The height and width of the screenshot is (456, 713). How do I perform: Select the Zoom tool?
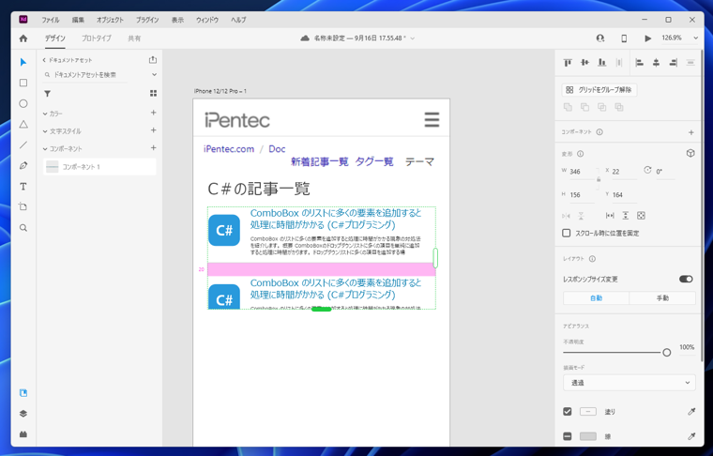point(23,228)
